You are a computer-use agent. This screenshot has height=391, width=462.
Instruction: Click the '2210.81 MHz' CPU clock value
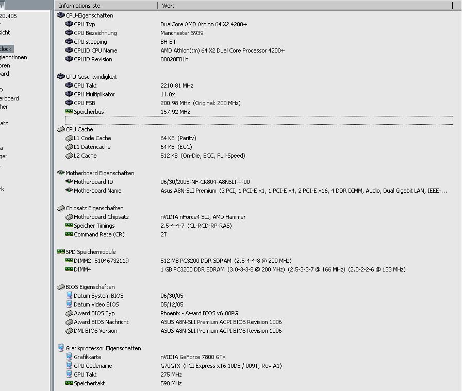click(177, 86)
